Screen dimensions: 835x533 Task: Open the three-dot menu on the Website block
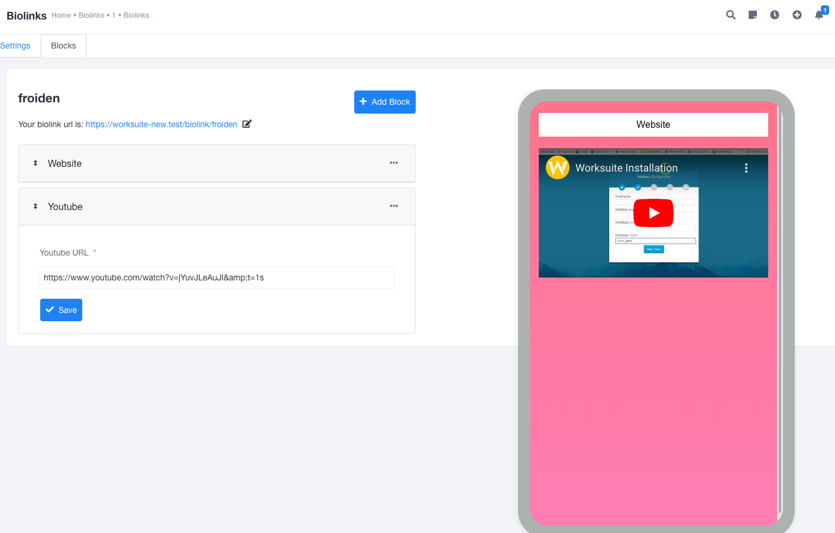point(394,163)
